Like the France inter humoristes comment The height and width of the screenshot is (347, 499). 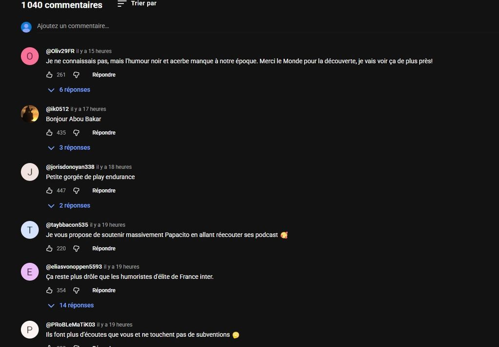point(49,290)
